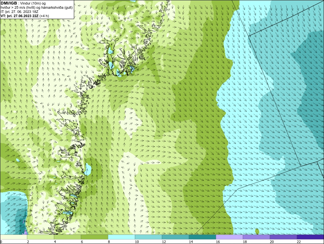Viewport: 324px width, 244px height.
Task: Click the 6–8 m/s dark green legend swatch
Action: [x=94, y=237]
